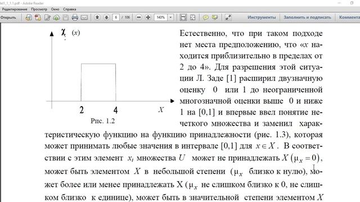
Task: Click the edit/sign document icon
Action: [47, 17]
